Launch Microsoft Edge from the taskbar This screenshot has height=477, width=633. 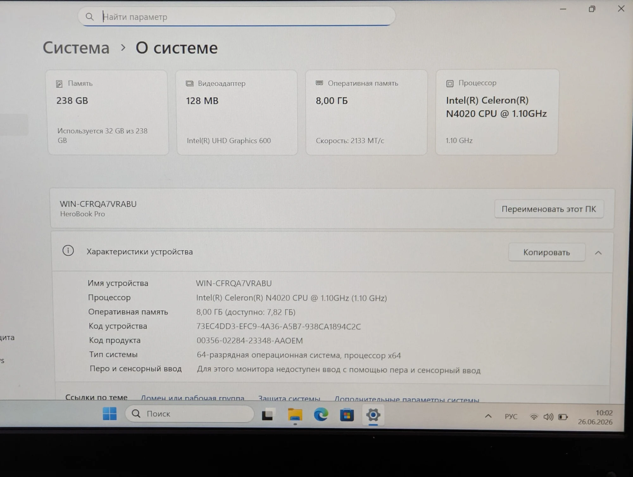point(321,415)
